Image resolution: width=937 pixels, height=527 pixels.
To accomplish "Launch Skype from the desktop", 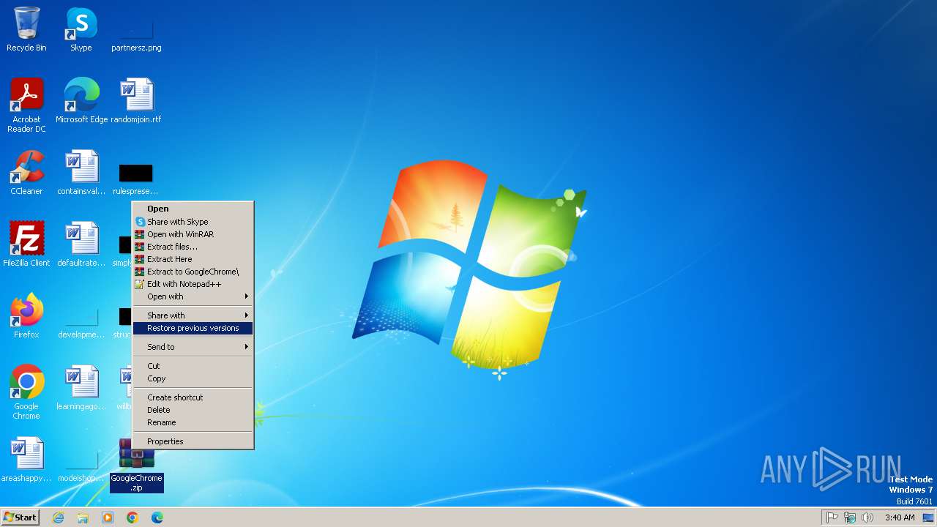I will [x=81, y=29].
